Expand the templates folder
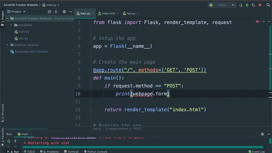Screen dimensions: 272x153 [x=11, y=25]
